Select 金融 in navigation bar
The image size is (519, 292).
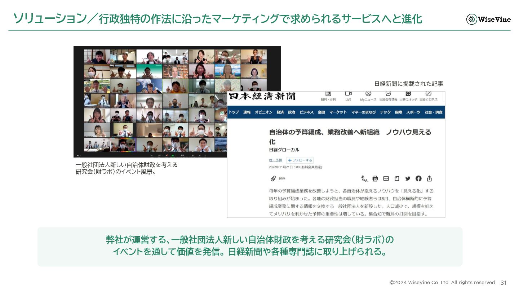[321, 112]
